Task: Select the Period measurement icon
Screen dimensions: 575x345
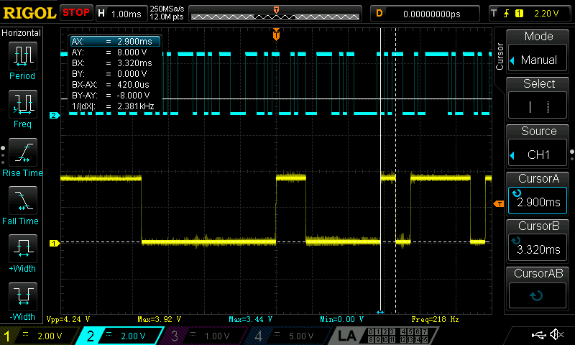Action: click(x=22, y=55)
